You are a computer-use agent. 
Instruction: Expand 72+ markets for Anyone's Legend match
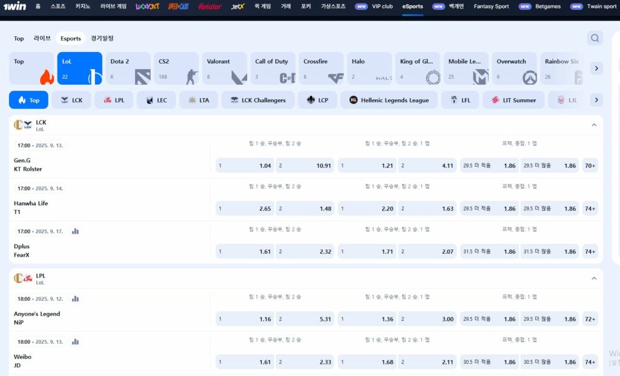pyautogui.click(x=590, y=319)
